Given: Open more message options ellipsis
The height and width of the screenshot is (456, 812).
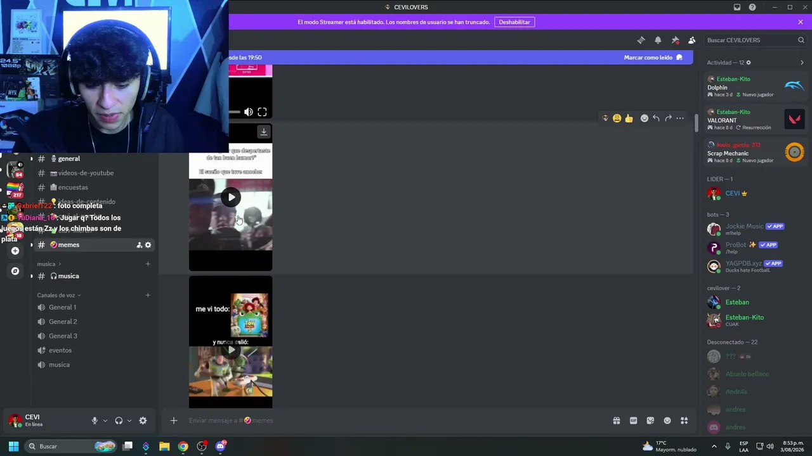Looking at the screenshot, I should point(680,118).
